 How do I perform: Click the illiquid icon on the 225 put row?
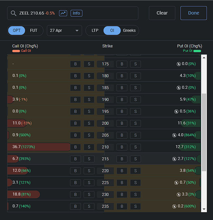click(x=176, y=182)
